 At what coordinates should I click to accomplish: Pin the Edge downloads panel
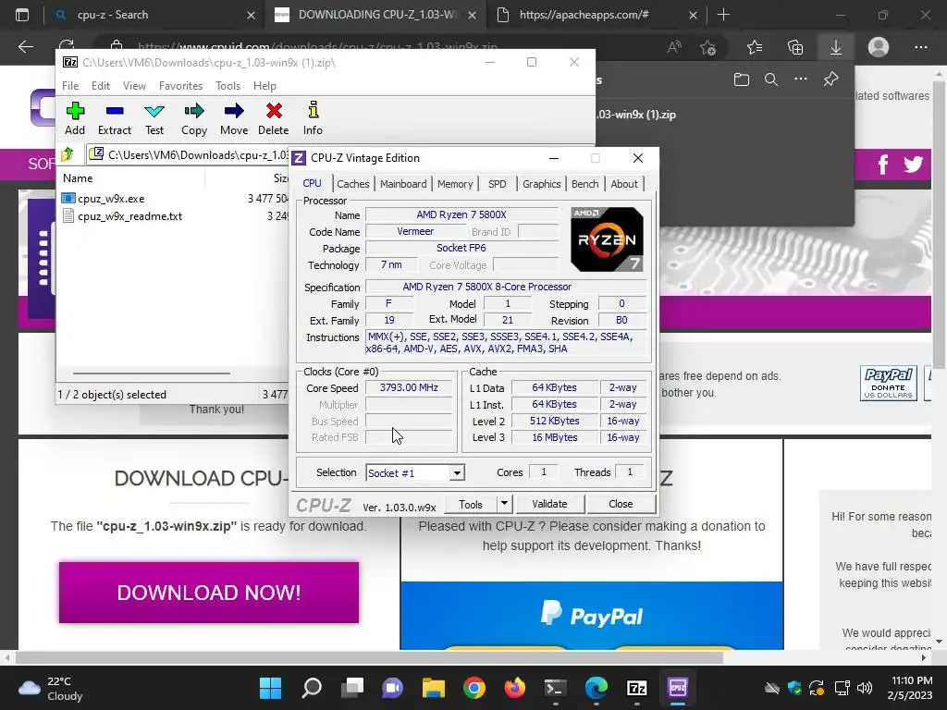[x=831, y=80]
